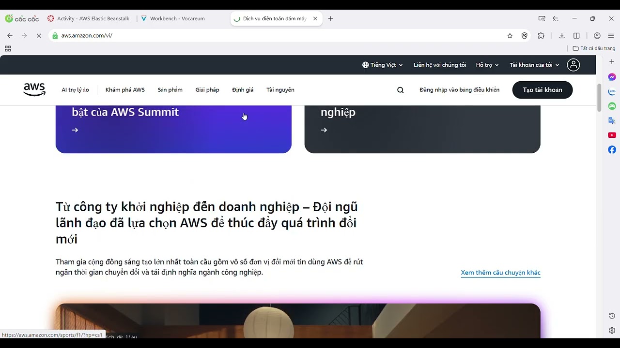Open Messenger in the side panel
The image size is (620, 348).
tap(612, 77)
